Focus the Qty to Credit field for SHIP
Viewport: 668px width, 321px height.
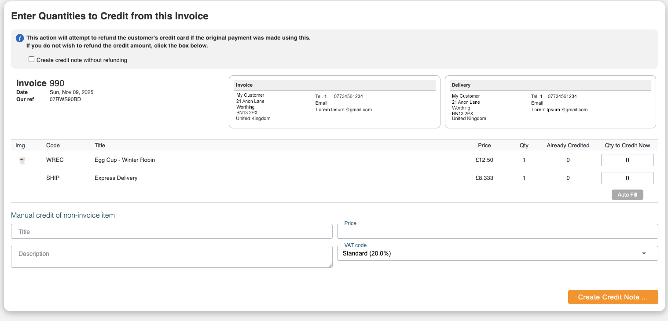(x=627, y=178)
